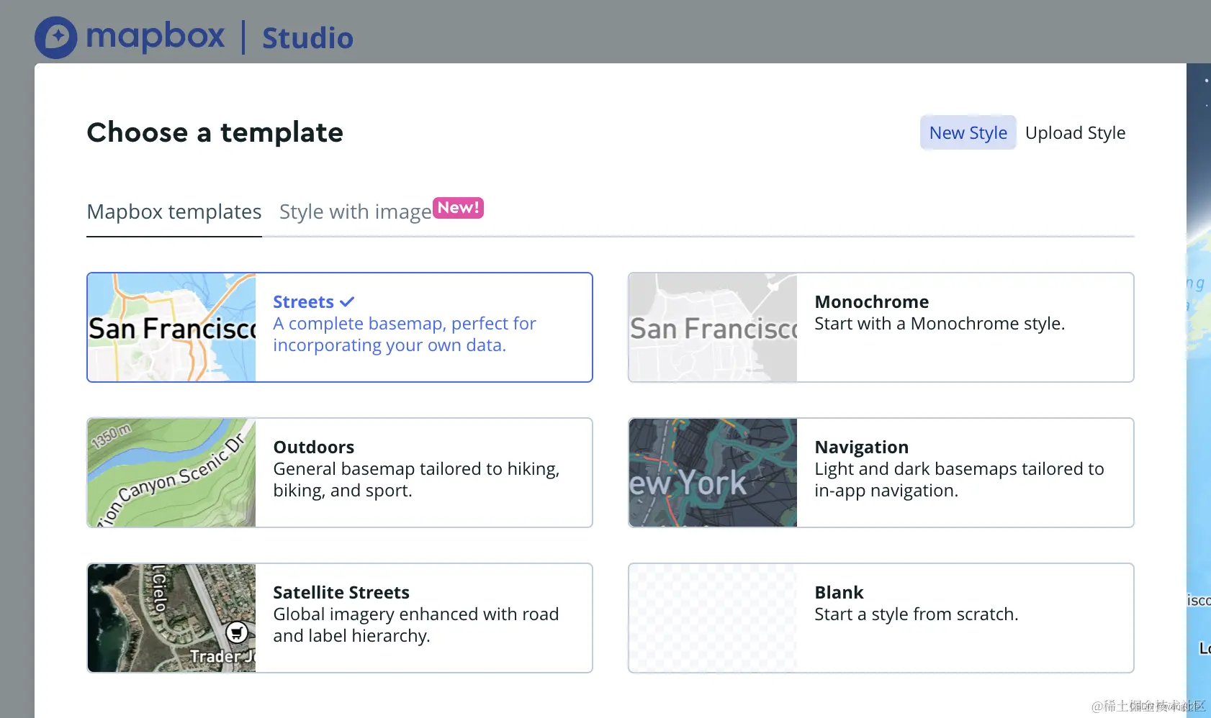Click the Streets San Francisco thumbnail

(x=172, y=327)
